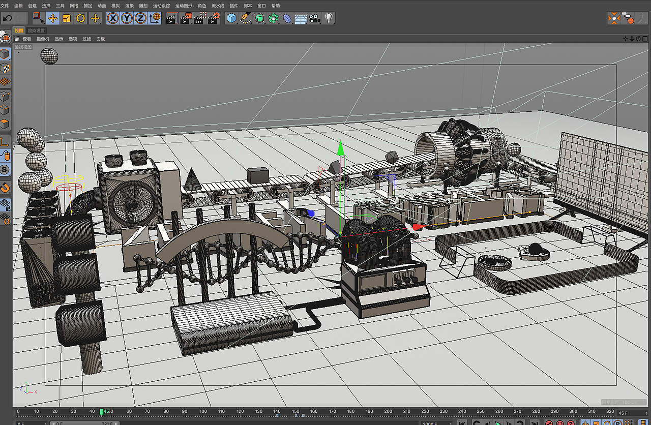Open the 运动图形 menu

[x=184, y=6]
